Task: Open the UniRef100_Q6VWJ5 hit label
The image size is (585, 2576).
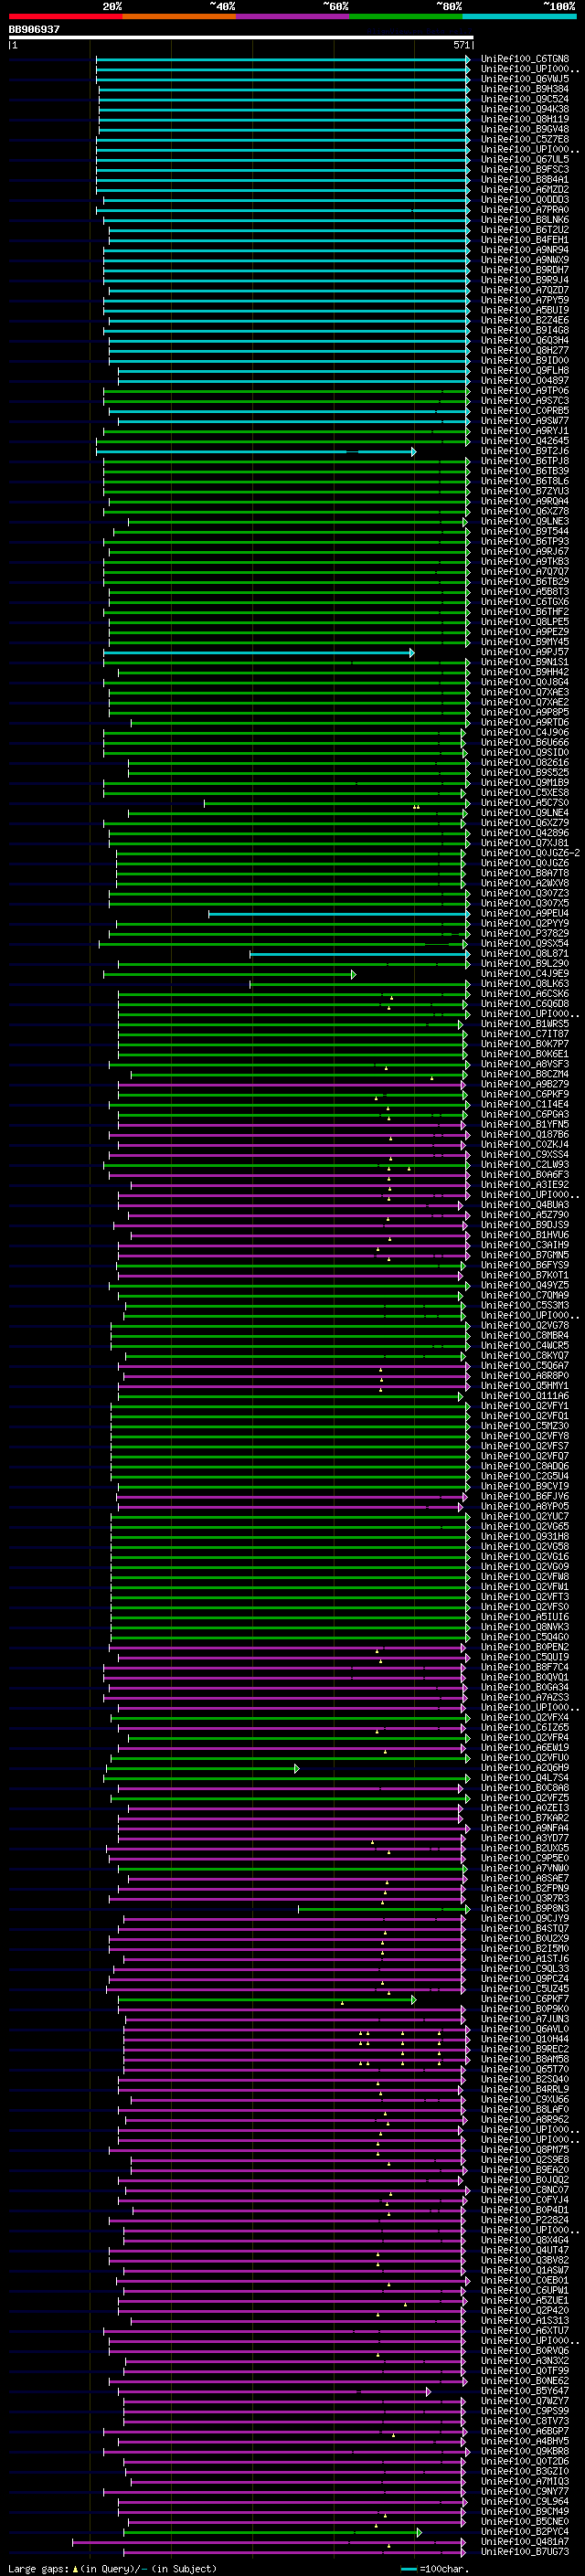Action: pyautogui.click(x=524, y=79)
